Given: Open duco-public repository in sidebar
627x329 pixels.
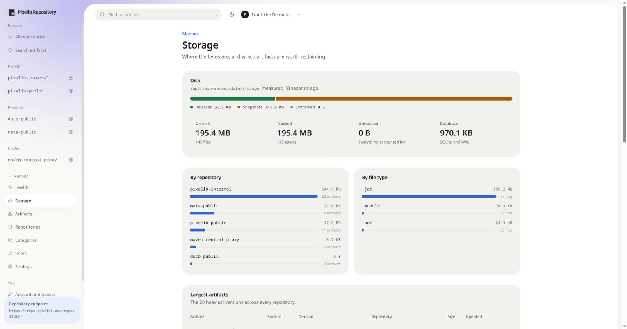Looking at the screenshot, I should 41,119.
